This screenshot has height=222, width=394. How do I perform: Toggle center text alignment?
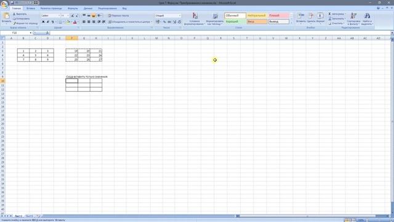pyautogui.click(x=89, y=22)
